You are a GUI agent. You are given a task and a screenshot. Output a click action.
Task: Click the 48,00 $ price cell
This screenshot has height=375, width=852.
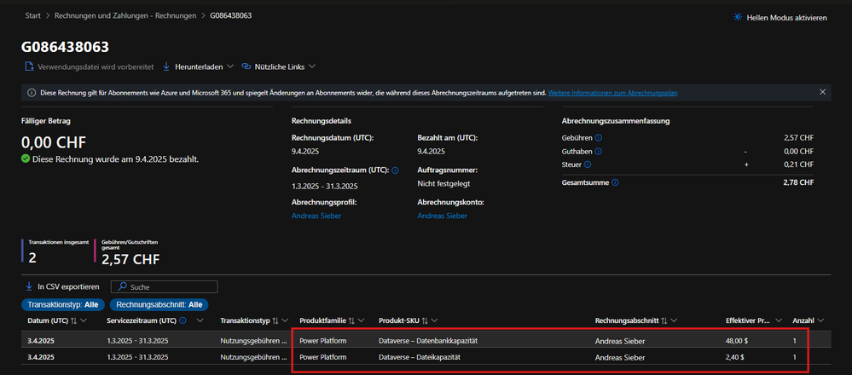736,341
